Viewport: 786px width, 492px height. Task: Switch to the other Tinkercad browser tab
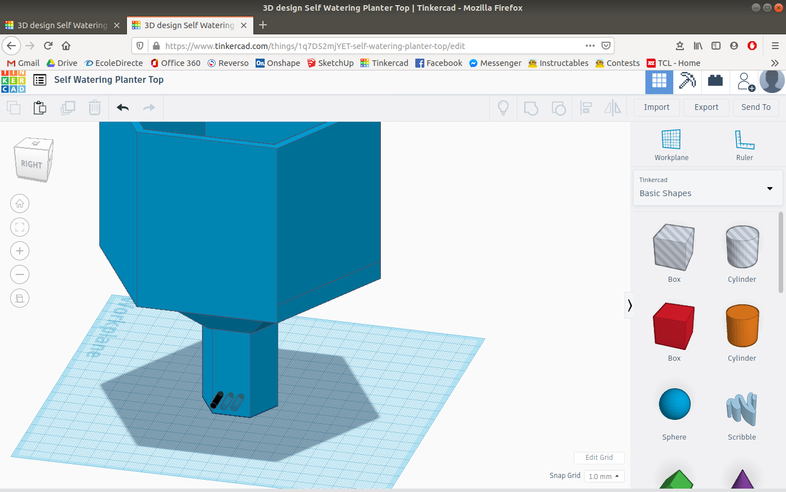point(62,25)
